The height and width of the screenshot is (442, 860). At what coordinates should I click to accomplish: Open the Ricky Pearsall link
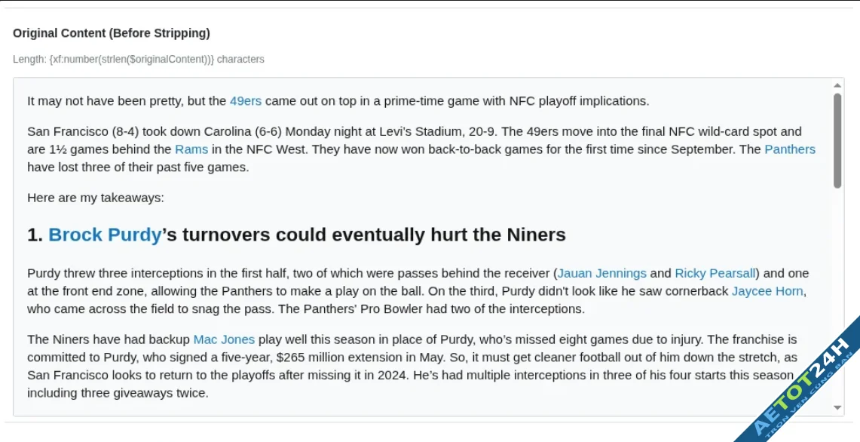(715, 273)
